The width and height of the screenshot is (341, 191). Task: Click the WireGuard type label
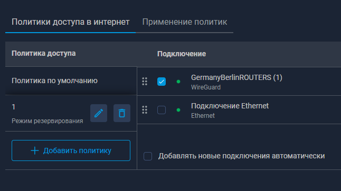click(206, 87)
